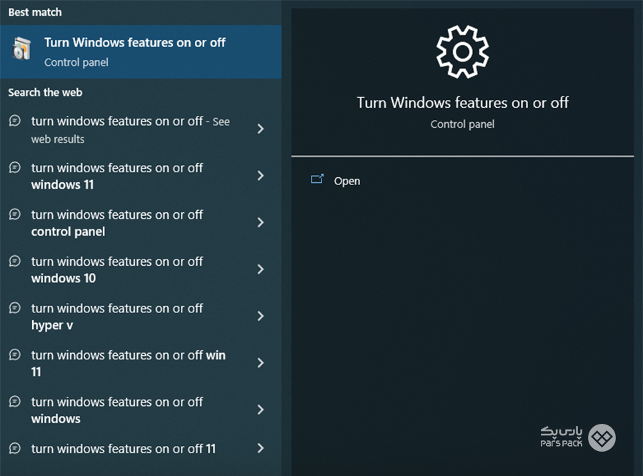The height and width of the screenshot is (476, 643).
Task: Choose the 'See web results' search suggestion
Action: (x=141, y=129)
